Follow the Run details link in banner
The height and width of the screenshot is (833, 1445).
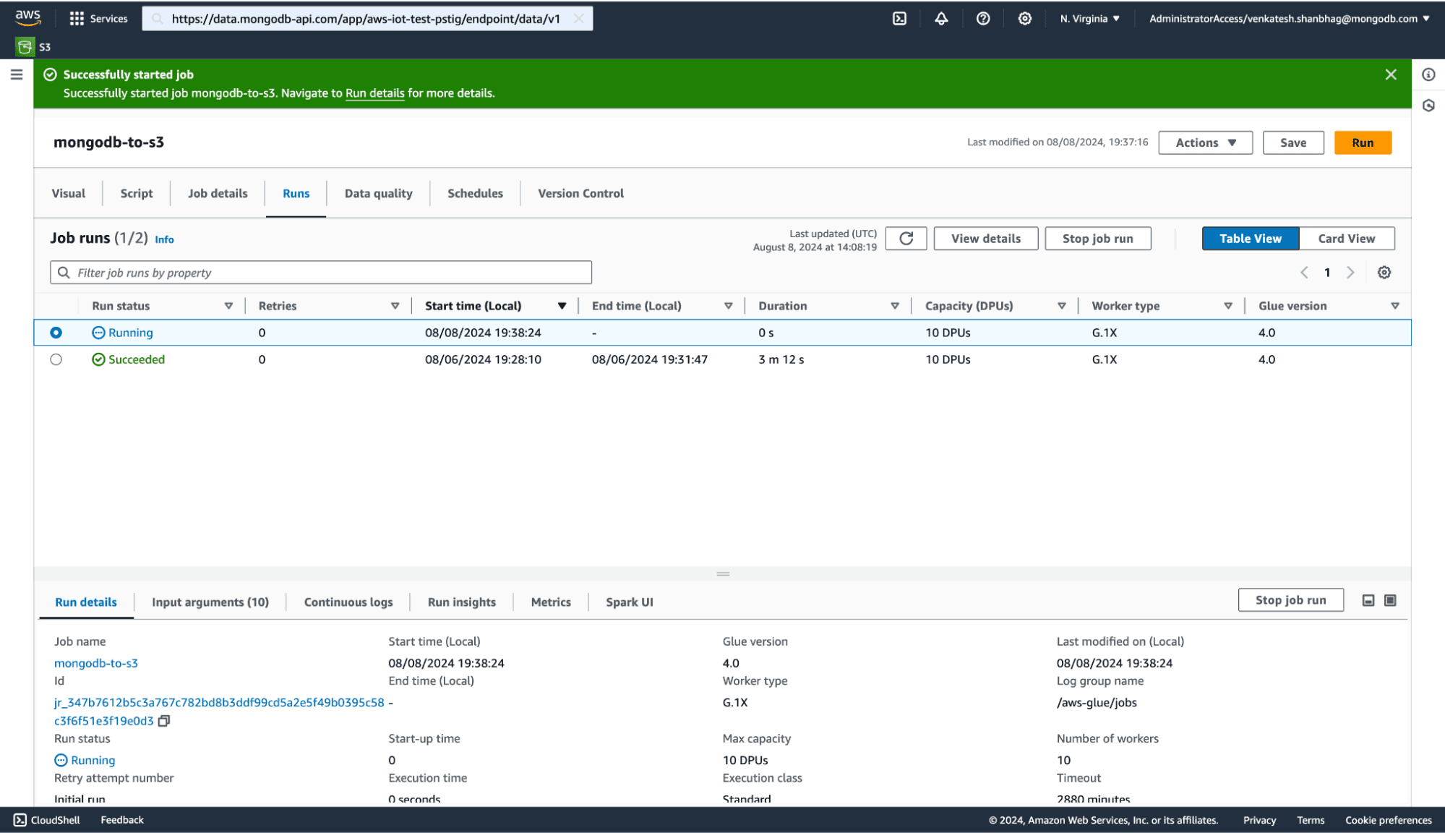point(374,93)
